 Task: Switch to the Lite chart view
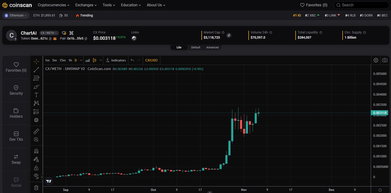click(x=179, y=47)
